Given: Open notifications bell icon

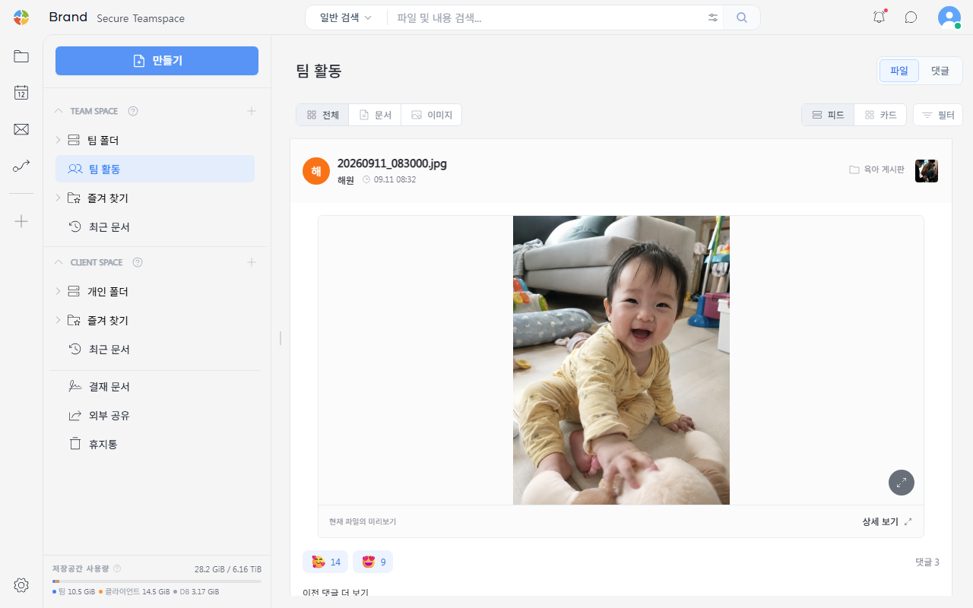Looking at the screenshot, I should pos(880,17).
